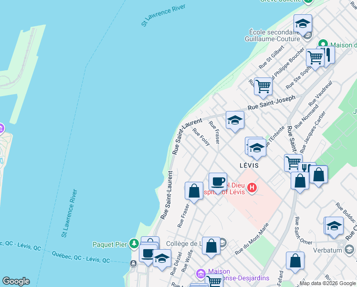Screen dimensions: 357x287
Task: Click the grey icon of École secondaire Guillaume-Couture
Action: pos(308,36)
